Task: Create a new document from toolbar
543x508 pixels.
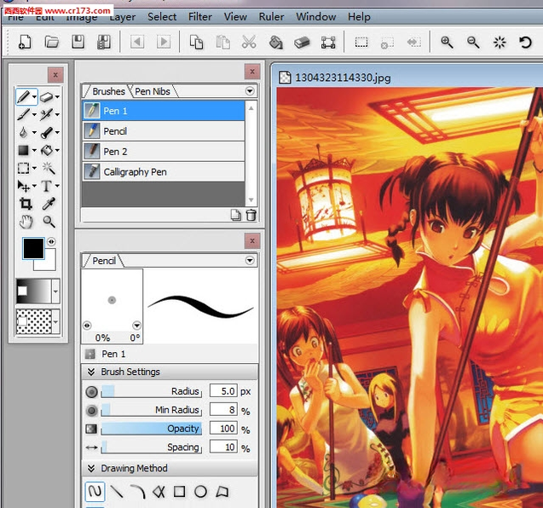Action: click(24, 43)
